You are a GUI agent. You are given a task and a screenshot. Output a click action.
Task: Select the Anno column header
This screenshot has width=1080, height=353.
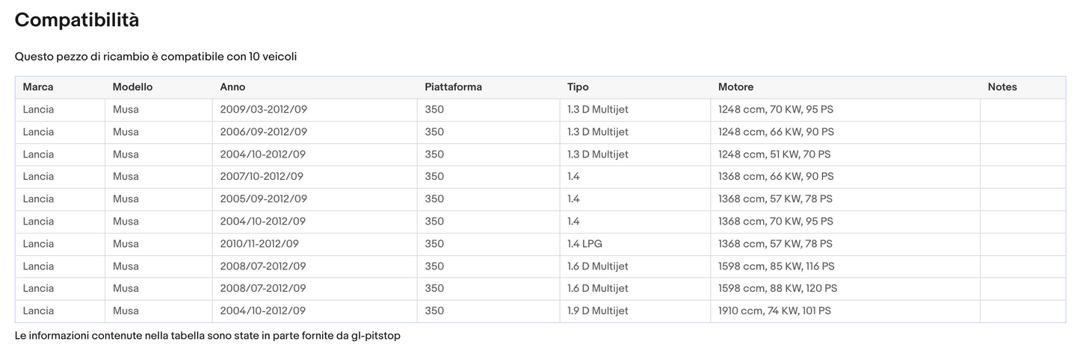tap(232, 87)
